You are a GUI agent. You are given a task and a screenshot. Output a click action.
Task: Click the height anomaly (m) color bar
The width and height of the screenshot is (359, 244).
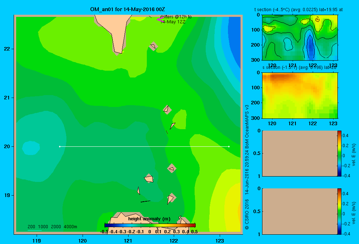pos(150,225)
